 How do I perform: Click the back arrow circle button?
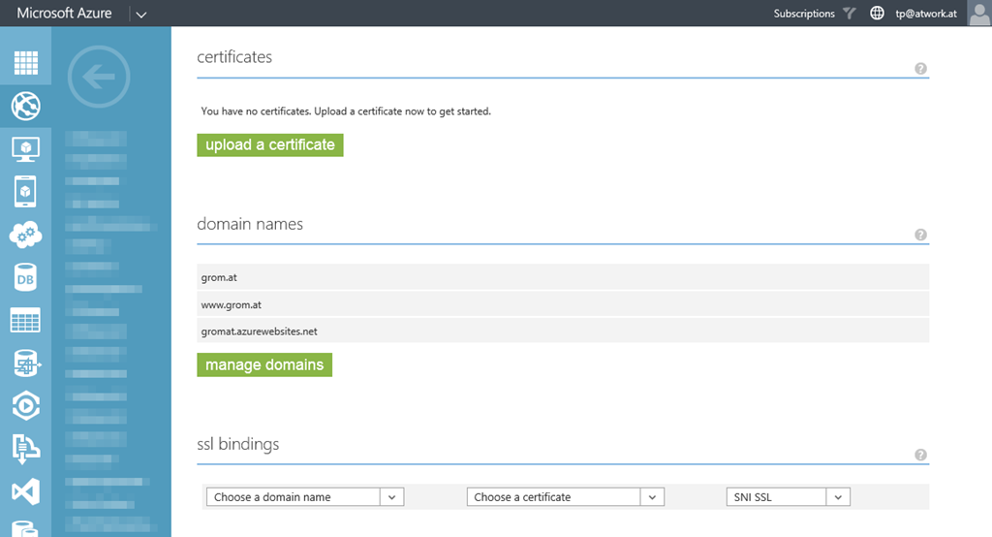(99, 77)
